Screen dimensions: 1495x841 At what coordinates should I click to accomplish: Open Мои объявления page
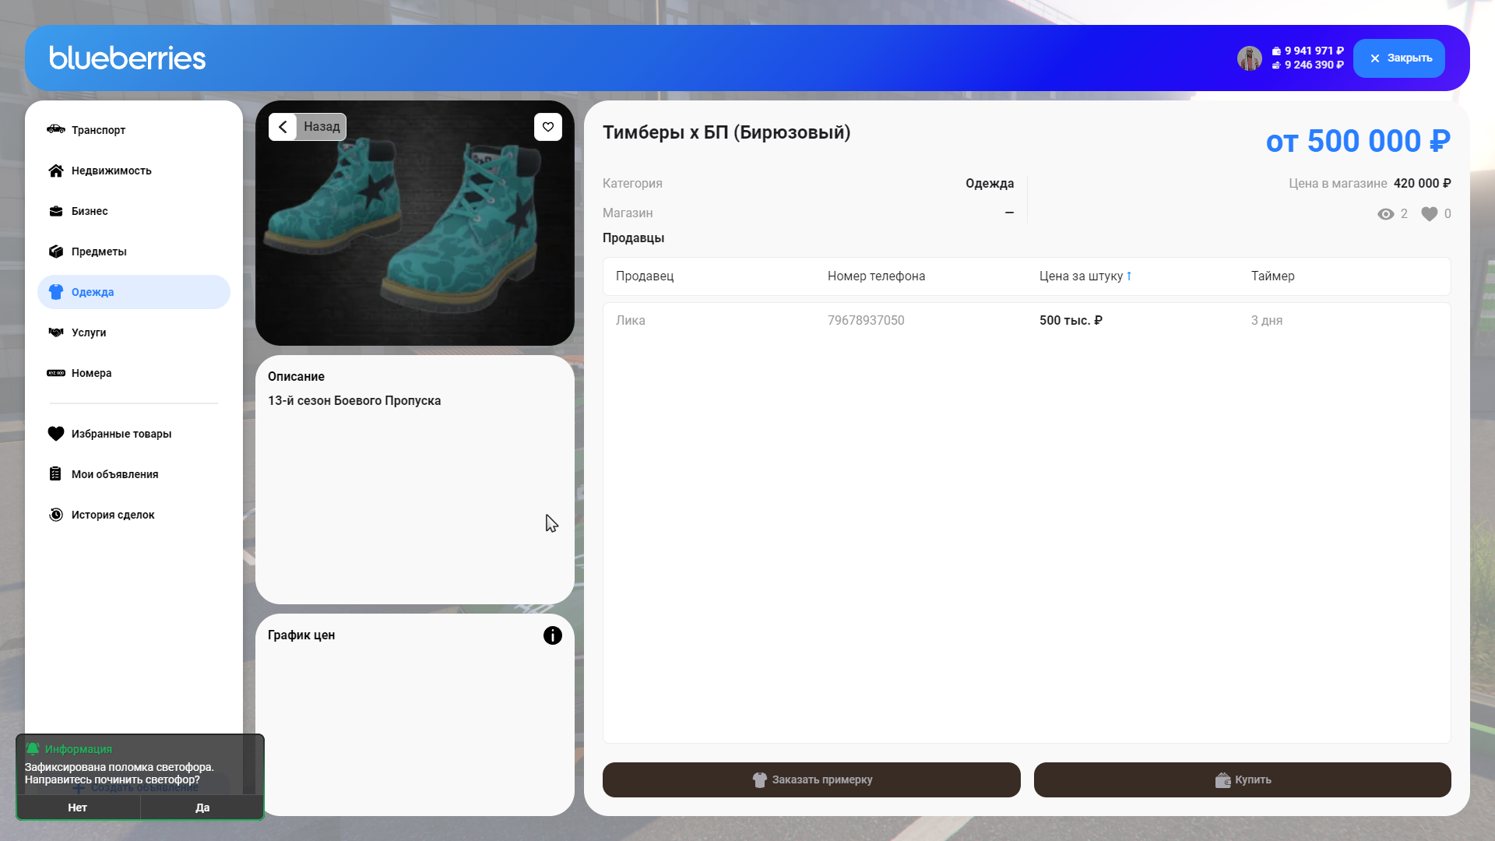point(134,474)
